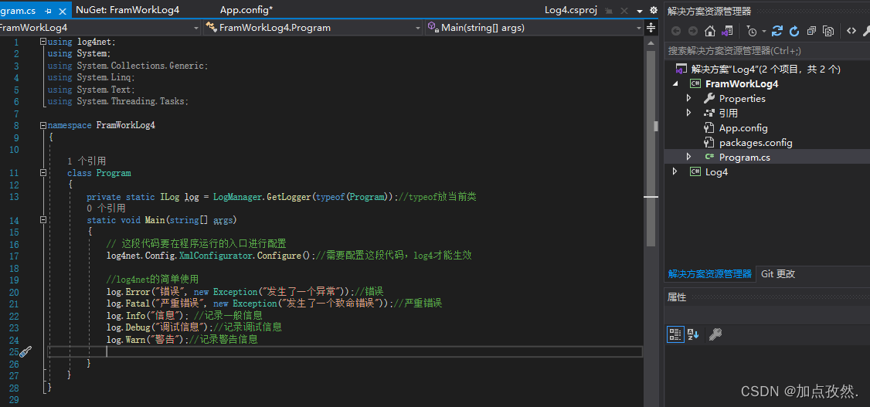Expand the Properties node in FramWorkLog4

(689, 99)
